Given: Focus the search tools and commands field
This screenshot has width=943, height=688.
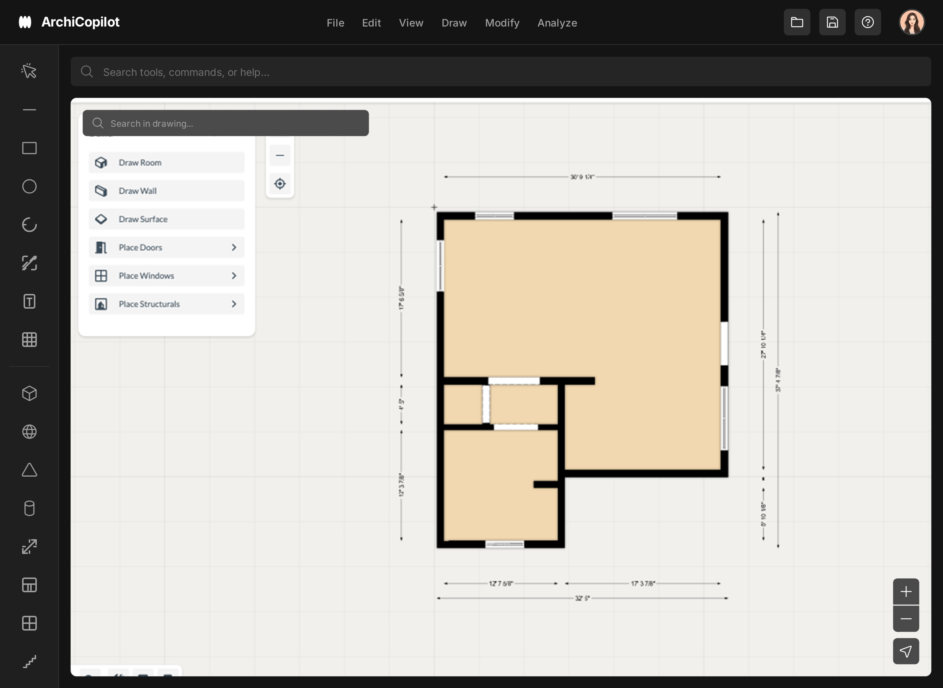Looking at the screenshot, I should click(501, 71).
